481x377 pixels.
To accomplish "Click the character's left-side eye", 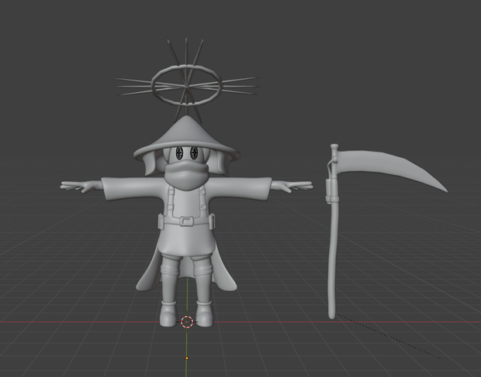I will click(179, 153).
